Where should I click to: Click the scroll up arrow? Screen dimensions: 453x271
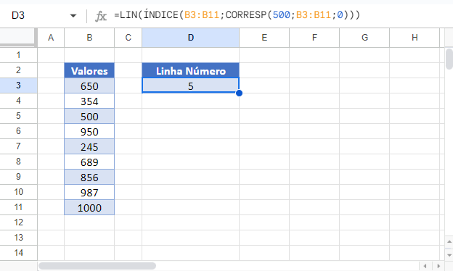449,241
